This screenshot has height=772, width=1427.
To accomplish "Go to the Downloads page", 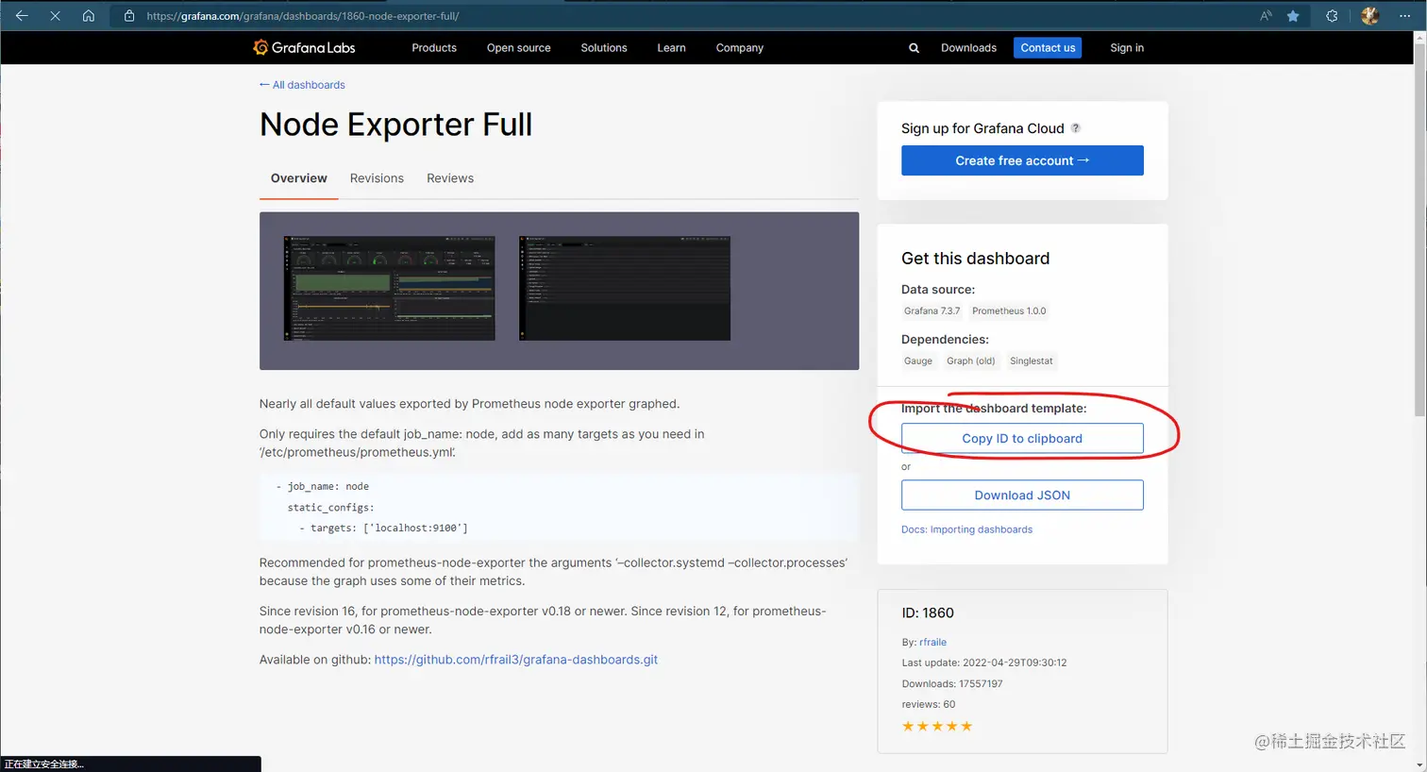I will [x=968, y=48].
